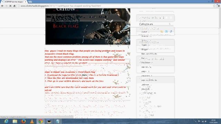Screen dimensions: 221x124
Task: Open the network status tray icon
Action: click(x=202, y=121)
